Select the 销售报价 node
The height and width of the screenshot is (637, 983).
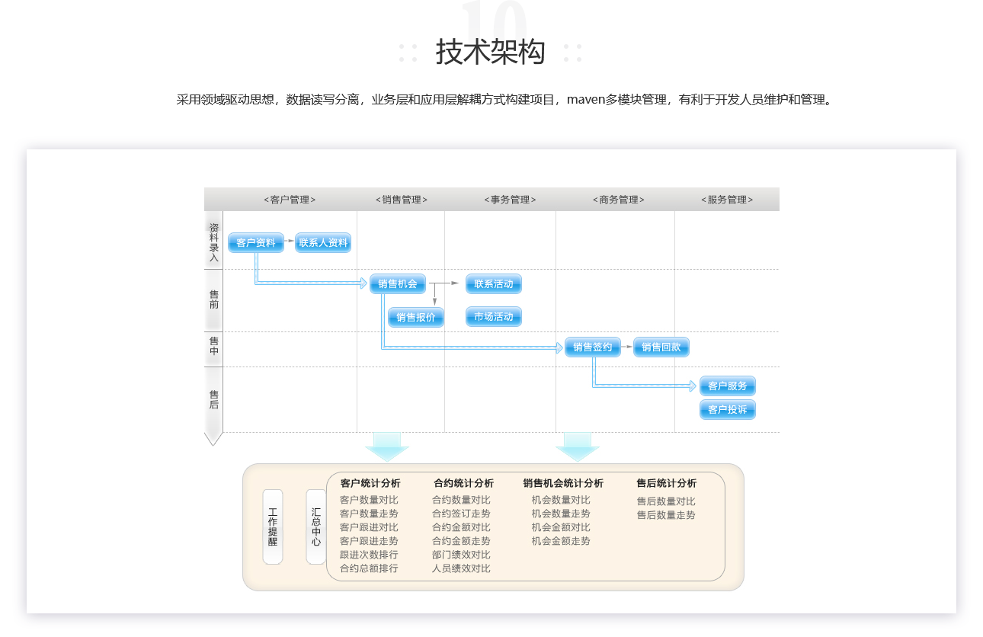point(415,316)
